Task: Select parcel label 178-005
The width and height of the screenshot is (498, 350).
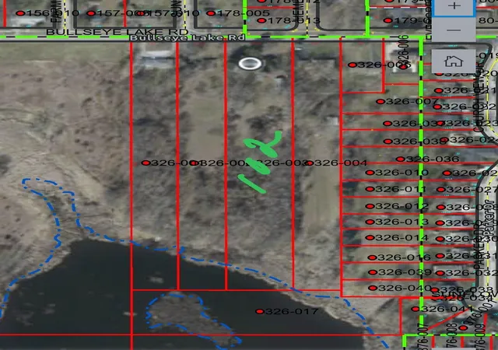Action: 243,13
